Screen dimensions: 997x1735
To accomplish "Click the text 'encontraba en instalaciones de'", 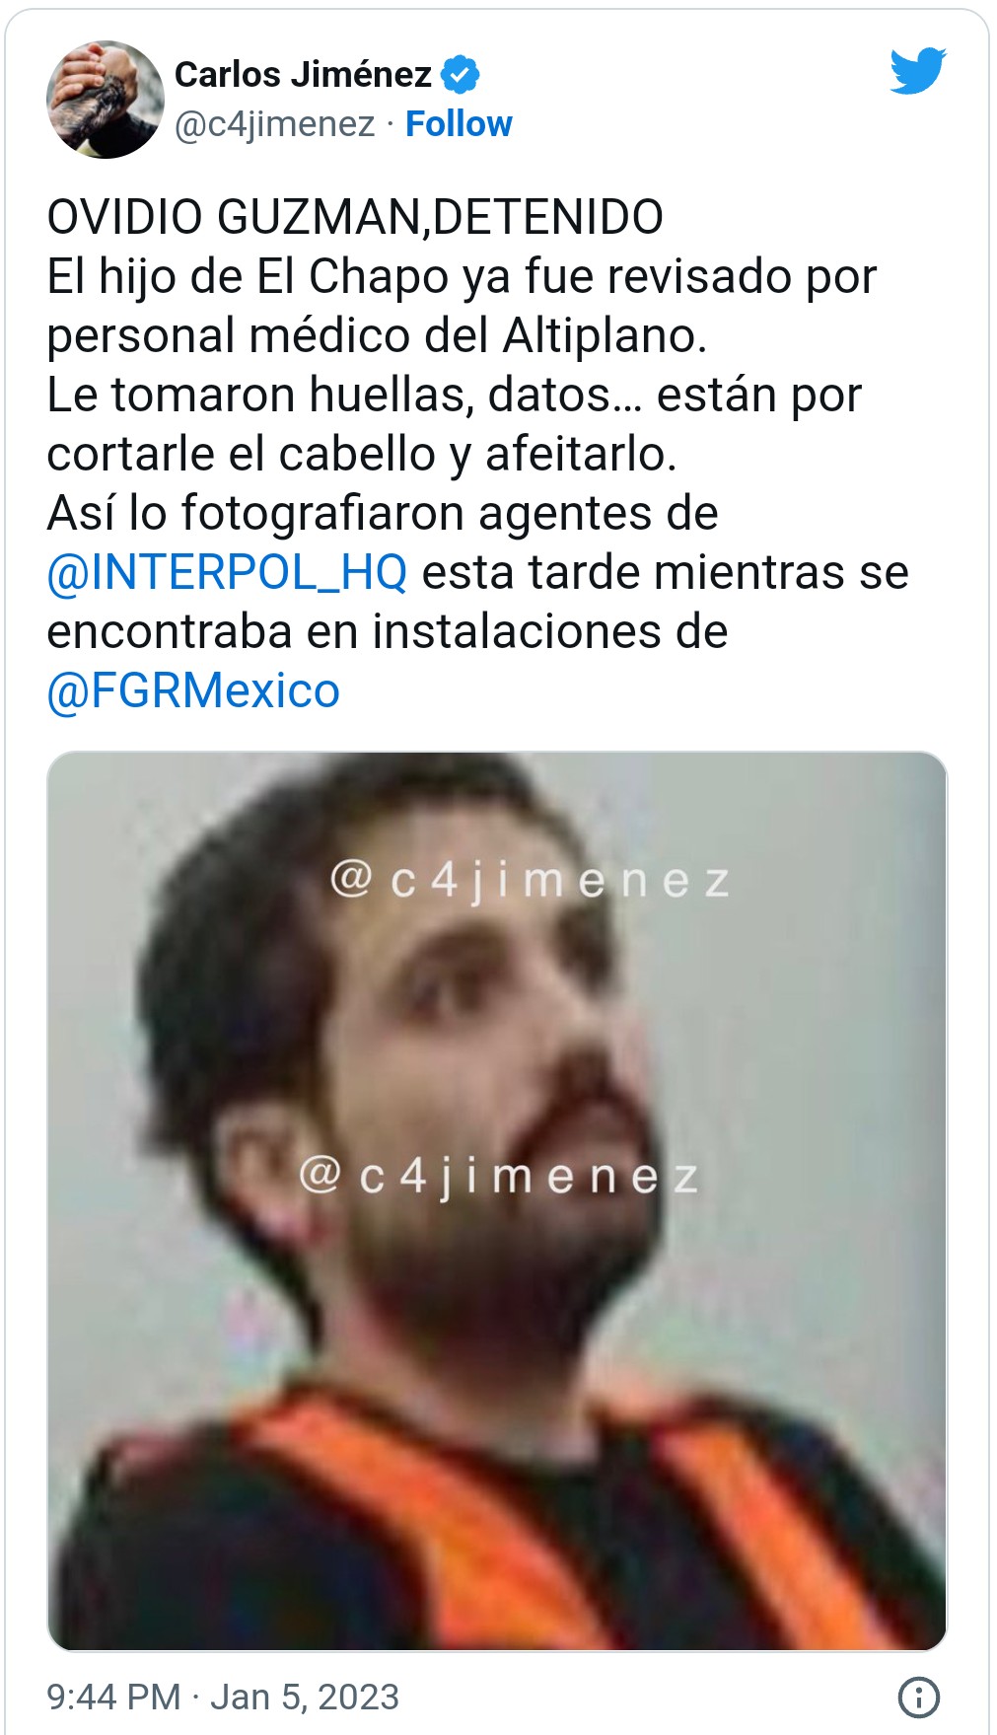I will tap(388, 631).
